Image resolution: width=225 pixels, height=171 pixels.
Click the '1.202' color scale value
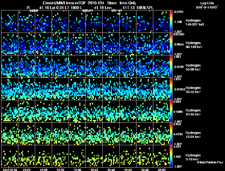click(x=177, y=157)
